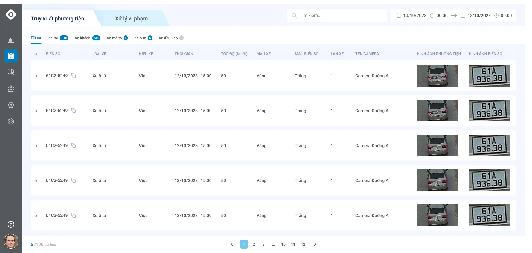Open help question mark icon
532x253 pixels.
click(x=11, y=224)
